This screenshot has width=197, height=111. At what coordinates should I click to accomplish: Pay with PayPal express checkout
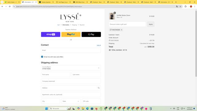click(x=71, y=34)
